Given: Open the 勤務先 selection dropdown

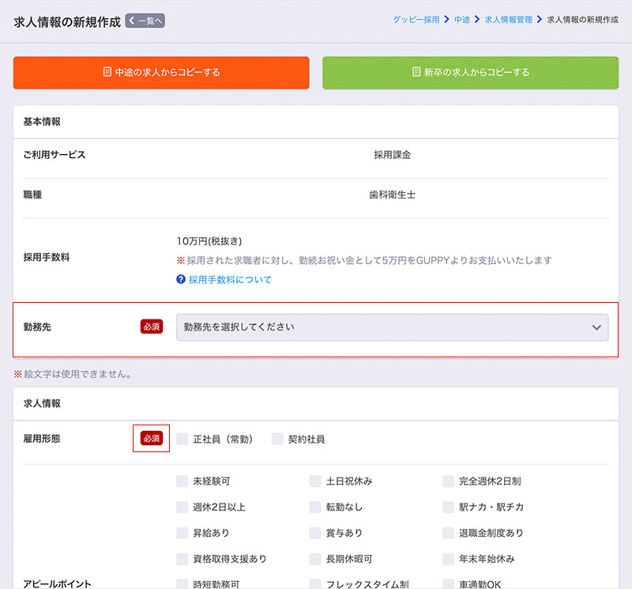Looking at the screenshot, I should click(x=392, y=327).
